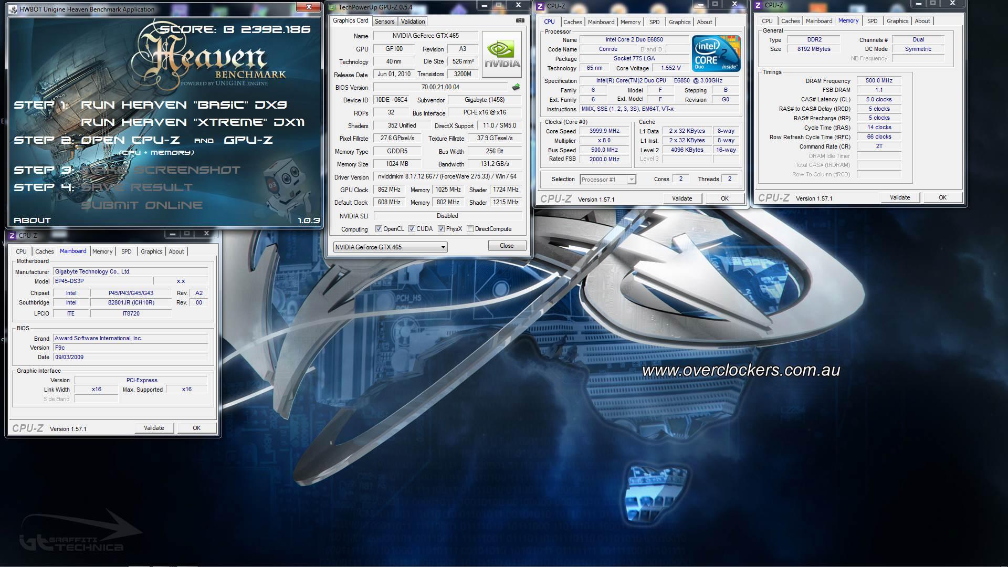The width and height of the screenshot is (1008, 567).
Task: Click Validate in the CPU-Z CPU window
Action: pyautogui.click(x=682, y=198)
